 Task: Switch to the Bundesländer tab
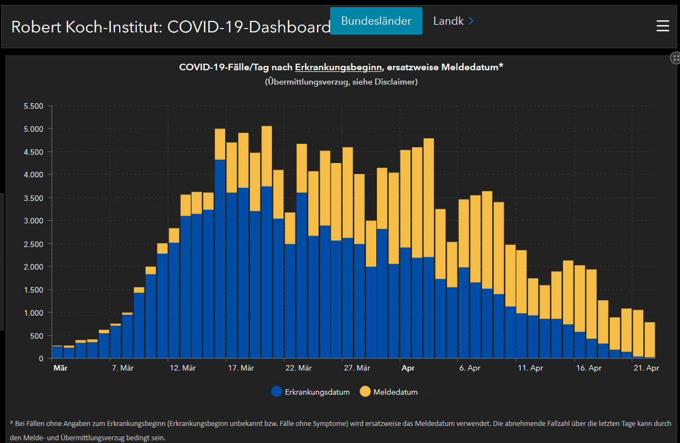pos(376,21)
